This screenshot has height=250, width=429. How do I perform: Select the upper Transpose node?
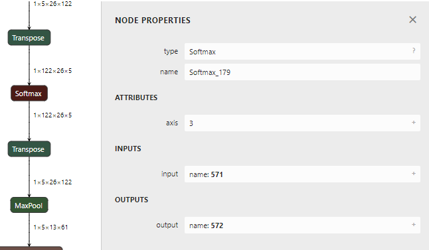pyautogui.click(x=29, y=38)
